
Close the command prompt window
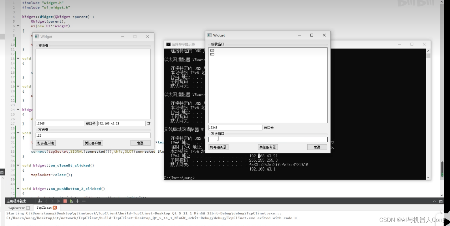[424, 44]
